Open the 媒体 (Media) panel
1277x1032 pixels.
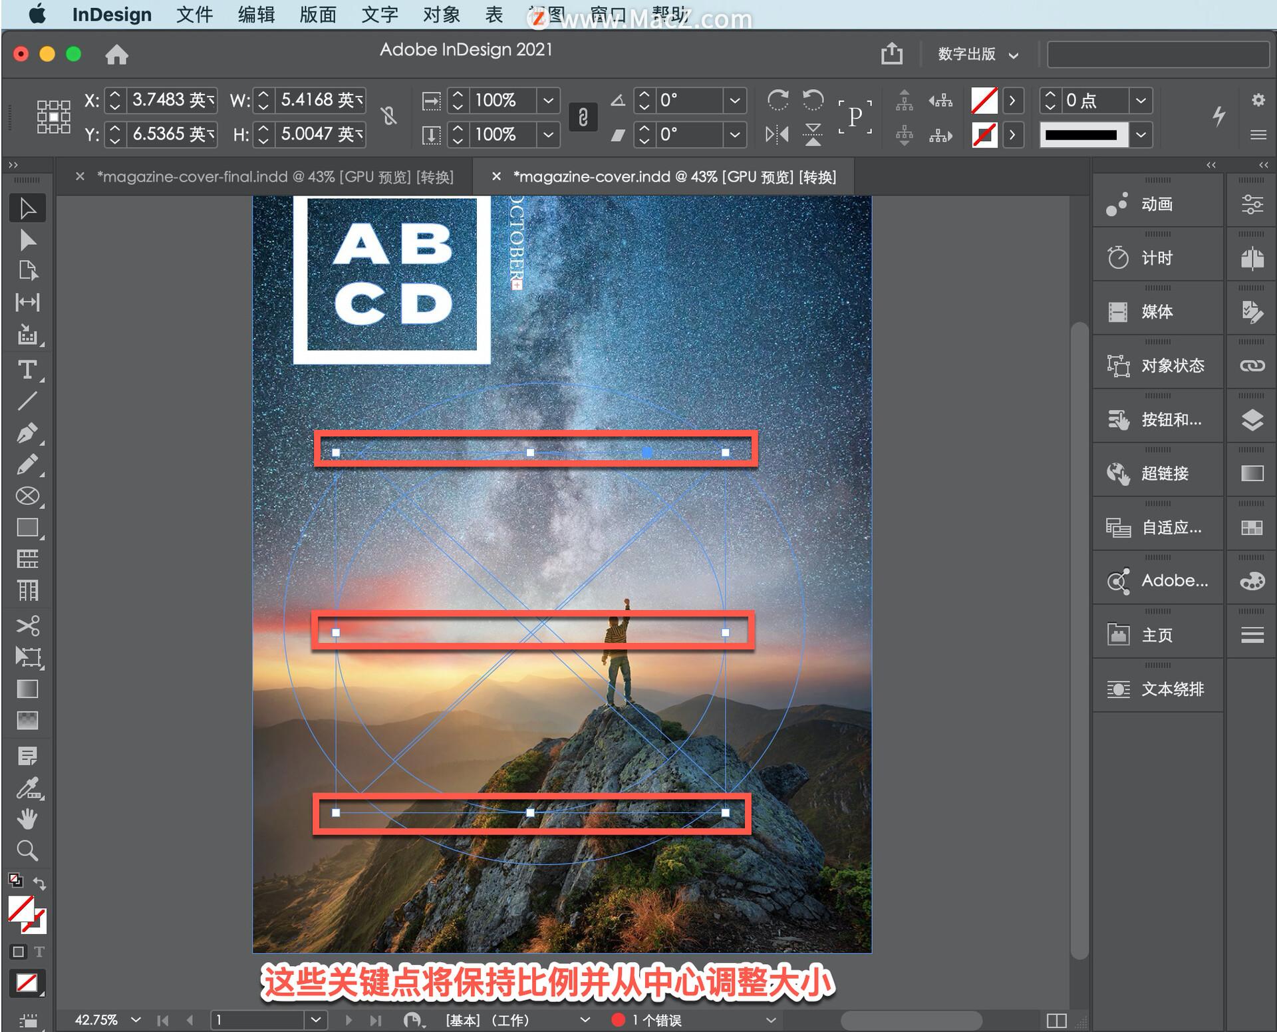tap(1157, 311)
